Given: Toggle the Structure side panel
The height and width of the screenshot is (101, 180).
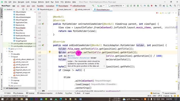Looking at the screenshot, I should (1, 58).
